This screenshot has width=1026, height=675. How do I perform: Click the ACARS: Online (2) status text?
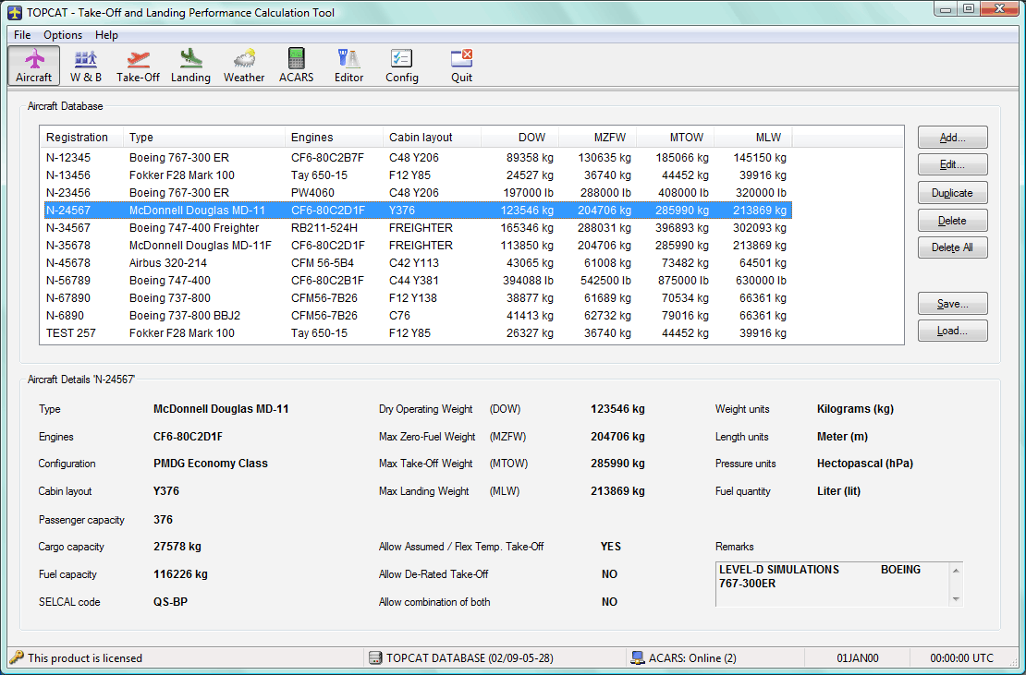692,658
